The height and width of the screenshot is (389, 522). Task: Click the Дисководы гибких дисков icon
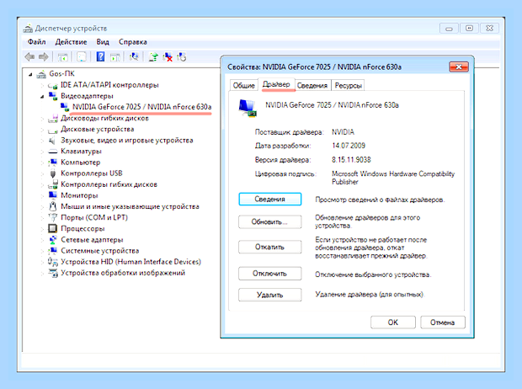[53, 118]
